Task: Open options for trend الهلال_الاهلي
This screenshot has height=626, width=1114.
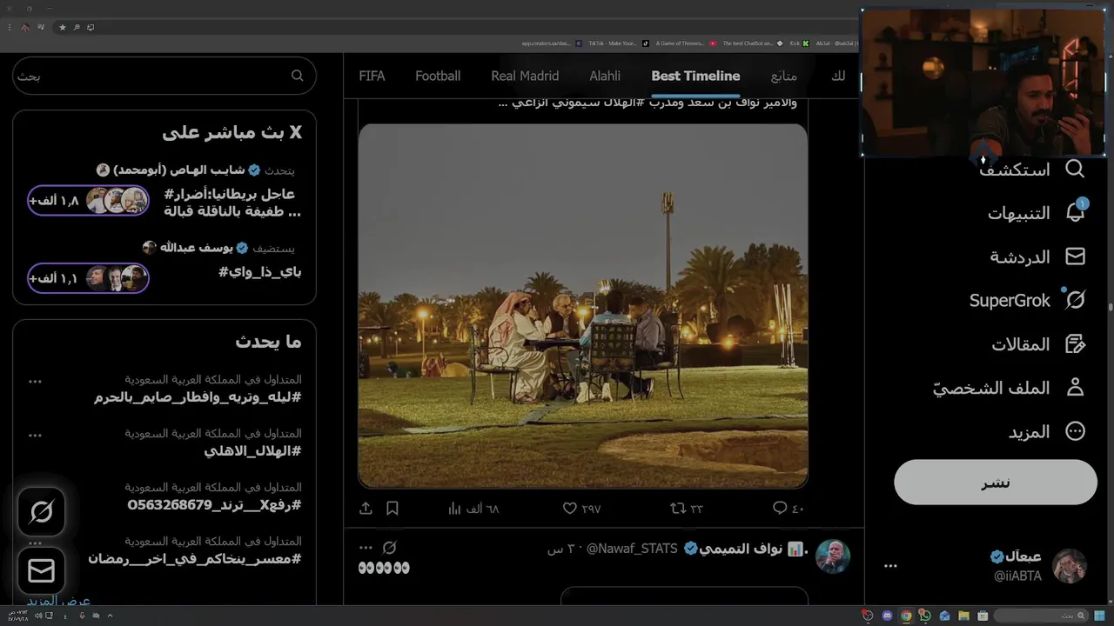Action: (x=35, y=435)
